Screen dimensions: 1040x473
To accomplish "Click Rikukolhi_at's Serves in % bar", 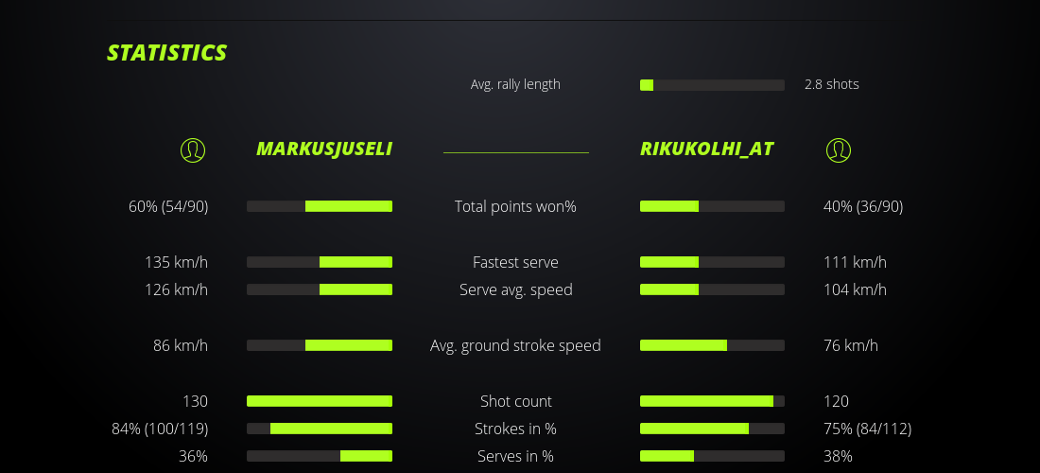I will pos(712,456).
